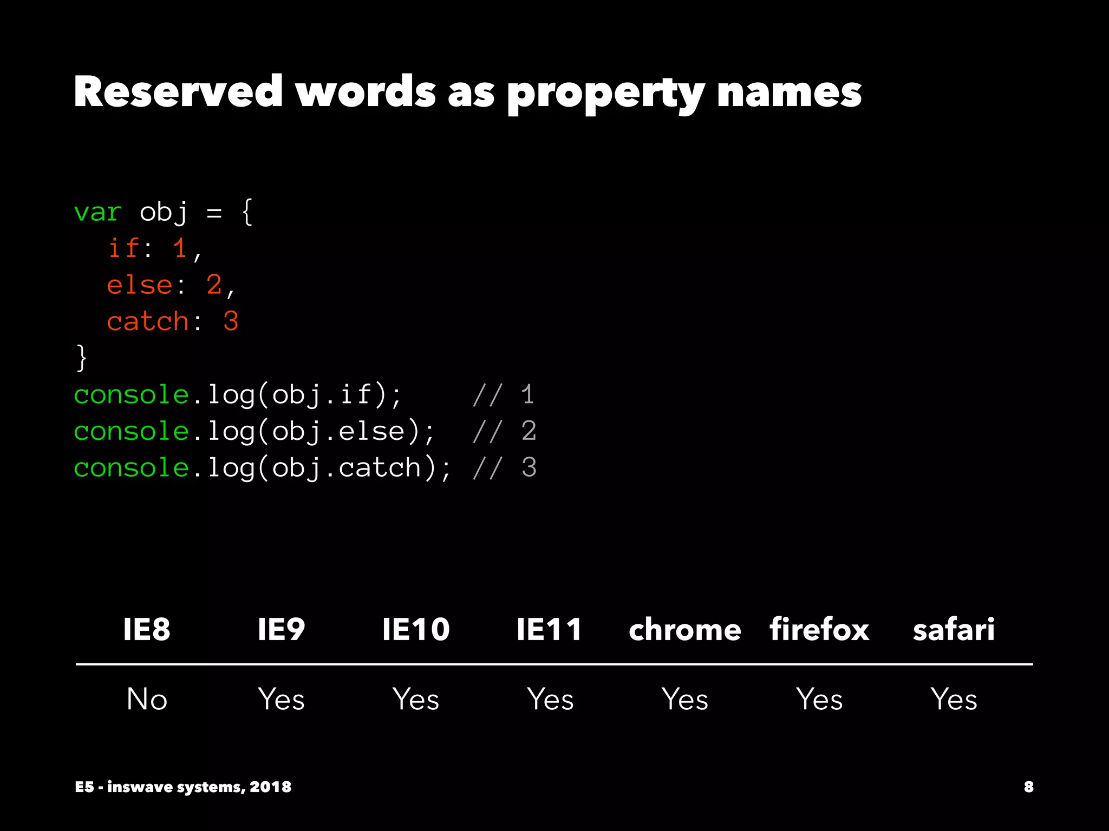Click the closing brace of the obj literal
The image size is (1109, 831).
(x=81, y=358)
